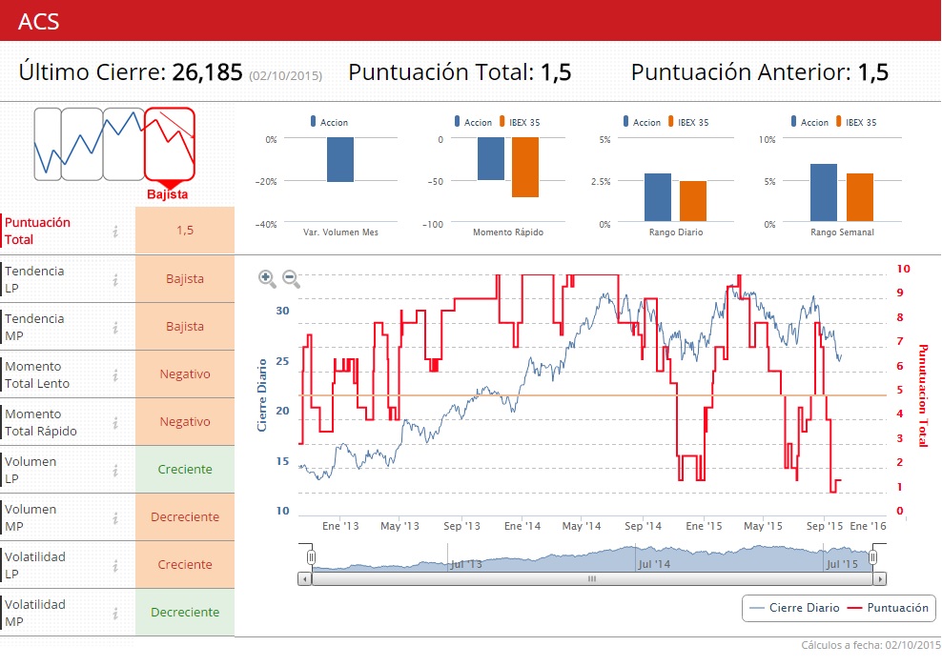
Task: Click Volumen LP Creciente cell
Action: [x=185, y=469]
